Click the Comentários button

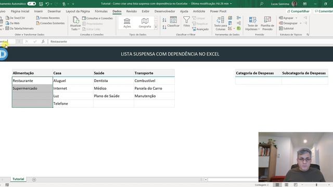click(x=324, y=11)
